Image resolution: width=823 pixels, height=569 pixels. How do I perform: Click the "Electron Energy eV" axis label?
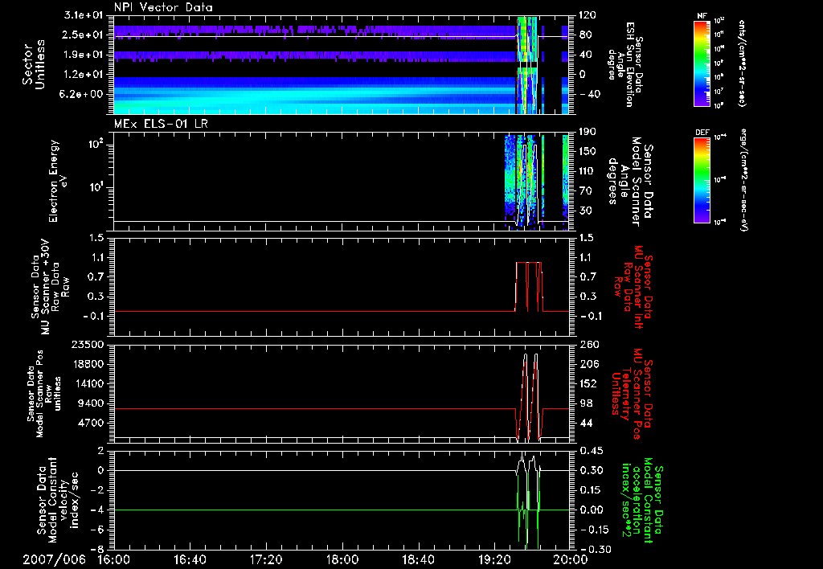[x=57, y=181]
